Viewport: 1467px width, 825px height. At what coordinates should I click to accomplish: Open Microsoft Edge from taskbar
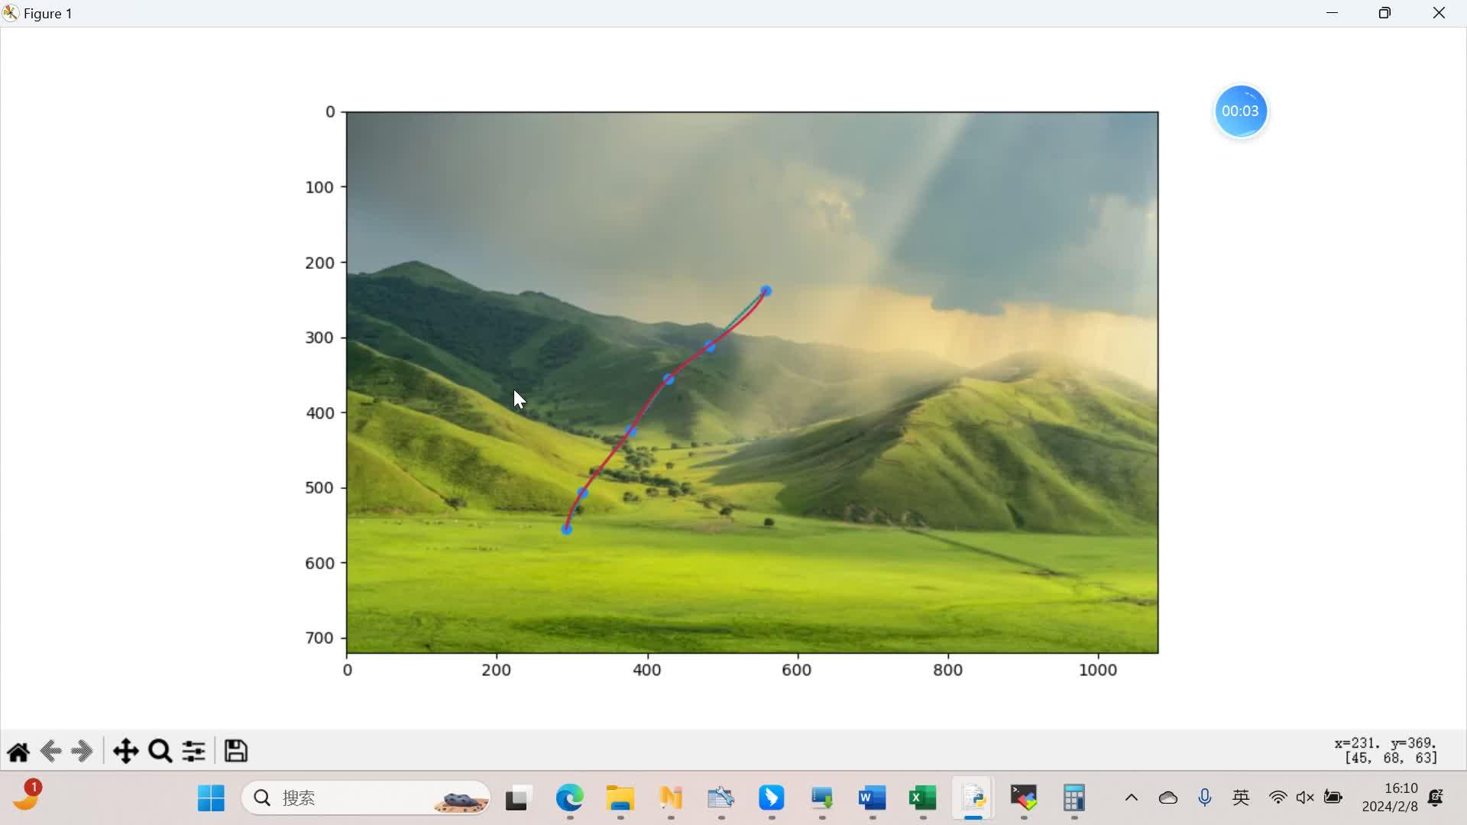coord(569,798)
